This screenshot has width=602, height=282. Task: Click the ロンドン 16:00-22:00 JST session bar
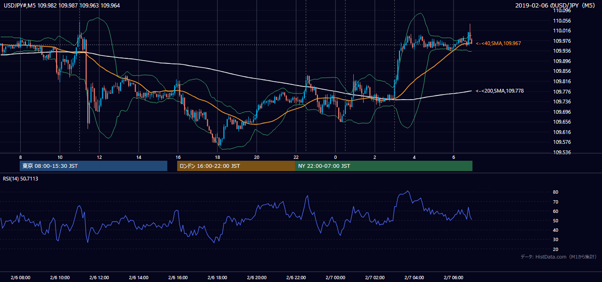click(x=236, y=166)
